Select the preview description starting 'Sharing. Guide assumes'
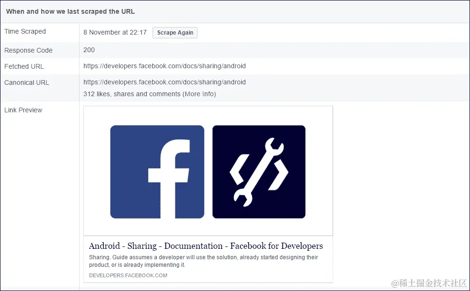Screen dimensions: 470x291 [x=204, y=261]
